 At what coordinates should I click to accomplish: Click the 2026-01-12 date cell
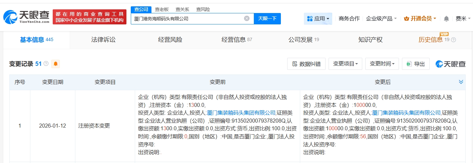point(52,126)
